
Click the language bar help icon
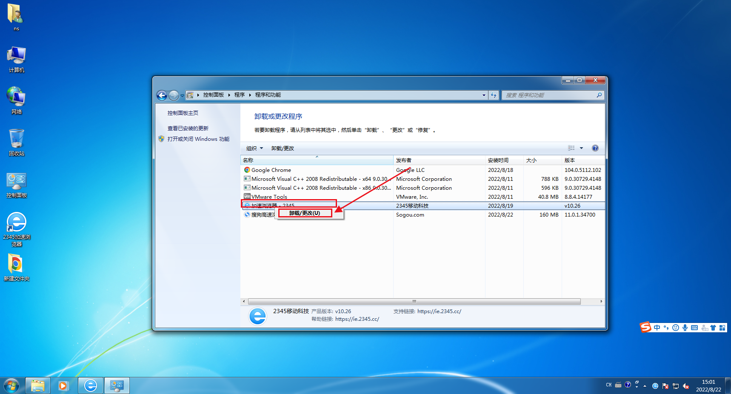coord(628,385)
